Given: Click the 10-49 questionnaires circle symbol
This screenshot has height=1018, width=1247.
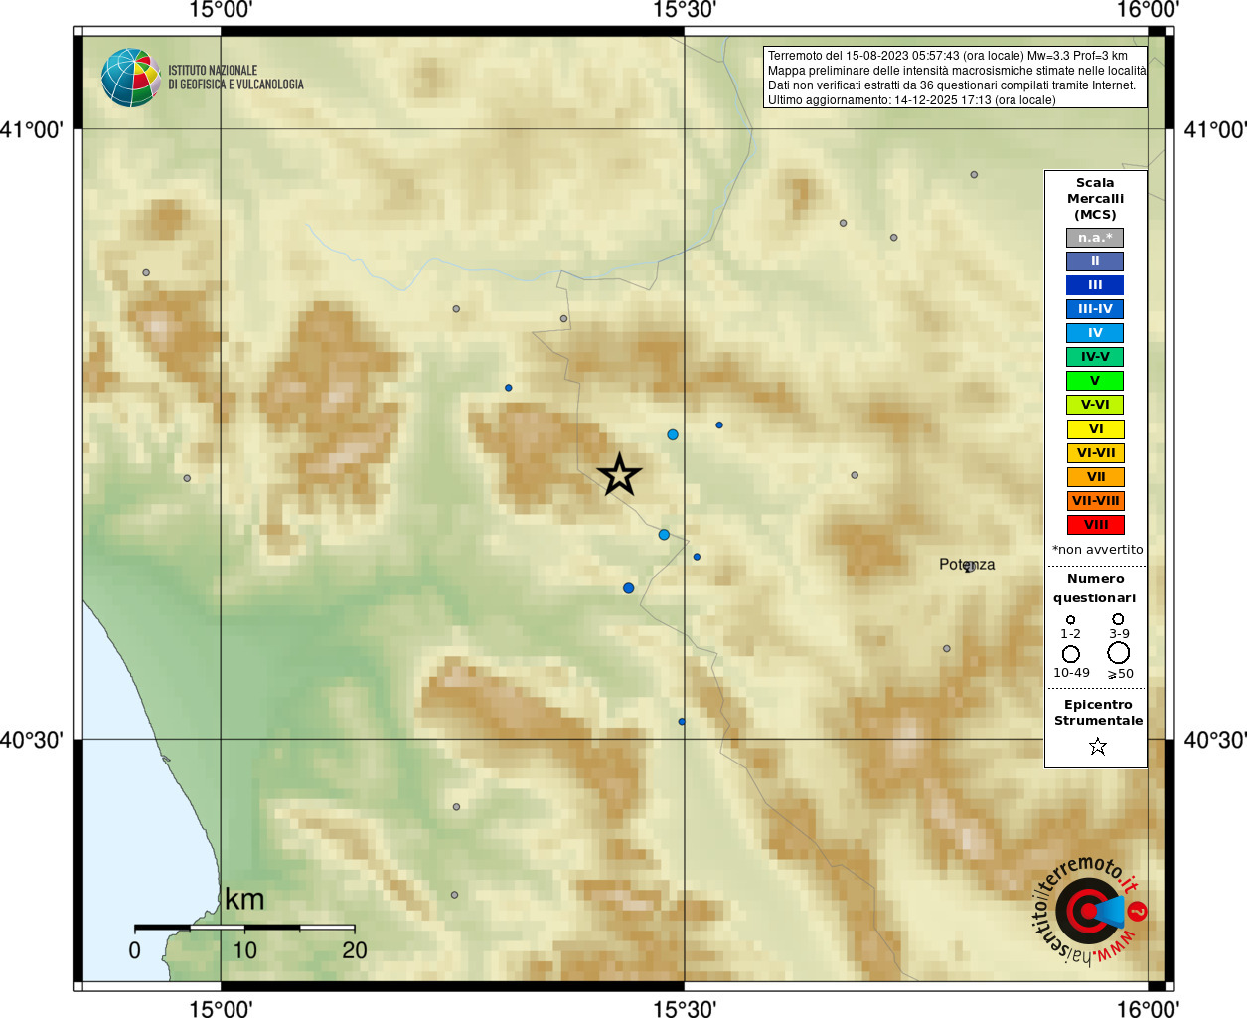Looking at the screenshot, I should tap(1070, 654).
